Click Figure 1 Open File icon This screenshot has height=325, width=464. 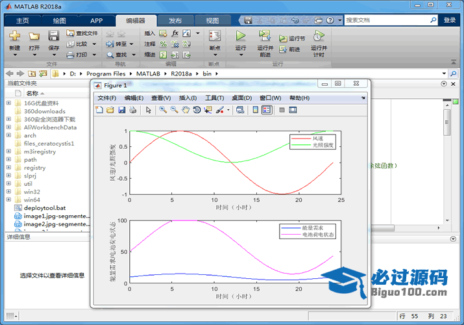pyautogui.click(x=110, y=110)
